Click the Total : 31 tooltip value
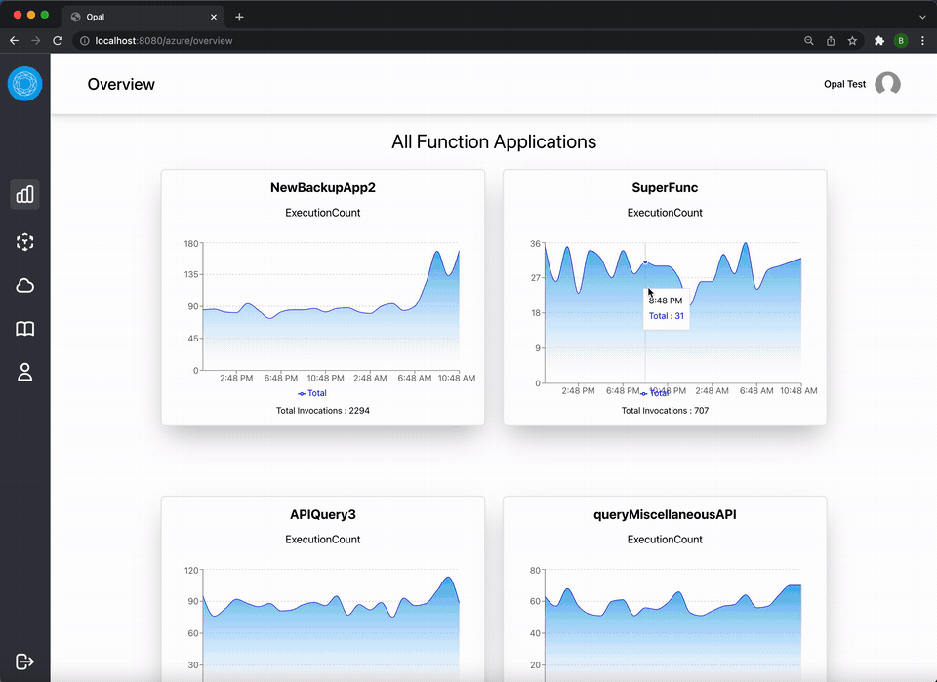 pyautogui.click(x=667, y=316)
